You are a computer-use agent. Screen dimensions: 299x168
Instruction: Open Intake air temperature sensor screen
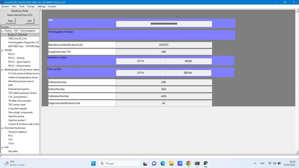pos(23,78)
